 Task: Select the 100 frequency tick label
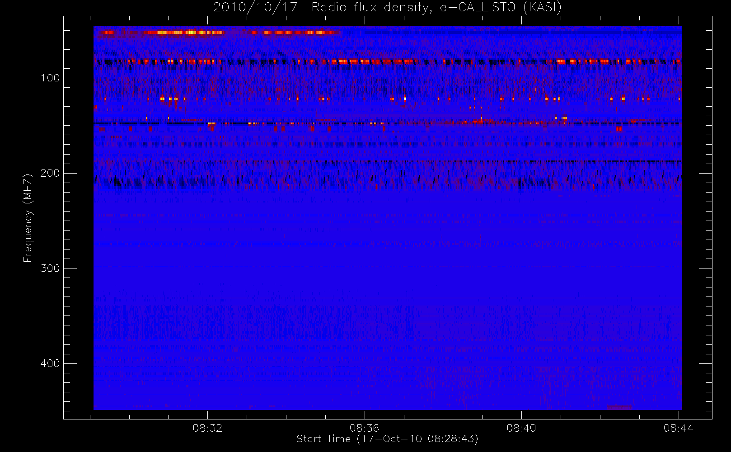tap(50, 78)
